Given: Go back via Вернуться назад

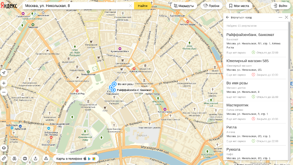Looking at the screenshot, I should pyautogui.click(x=239, y=17).
